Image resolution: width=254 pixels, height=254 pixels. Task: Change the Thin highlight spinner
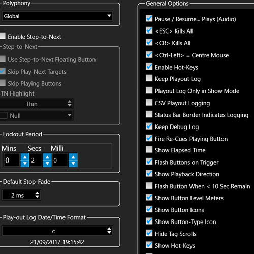(70, 103)
